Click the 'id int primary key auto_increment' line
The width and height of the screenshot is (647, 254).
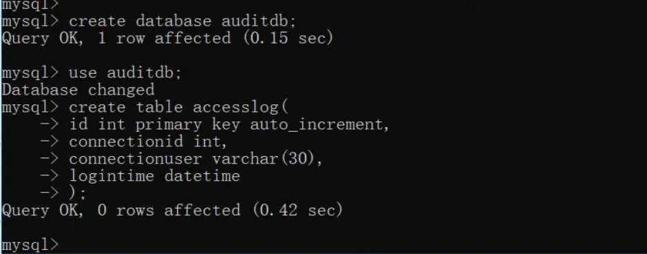coord(229,125)
